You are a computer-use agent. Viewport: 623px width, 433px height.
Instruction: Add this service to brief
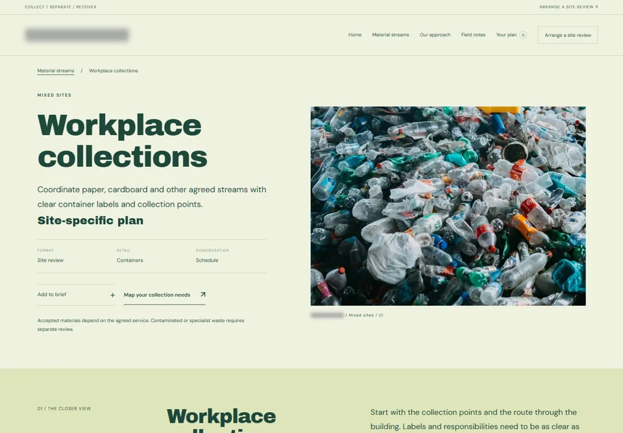click(x=77, y=295)
